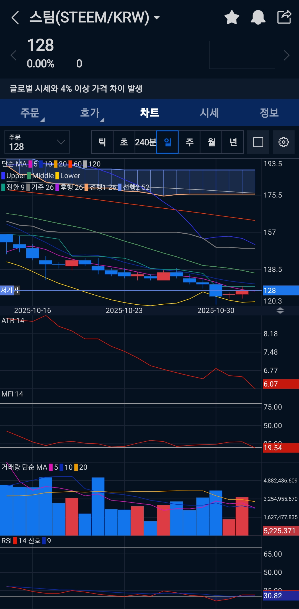The width and height of the screenshot is (299, 609).
Task: Select the 초 chart interval
Action: [124, 142]
